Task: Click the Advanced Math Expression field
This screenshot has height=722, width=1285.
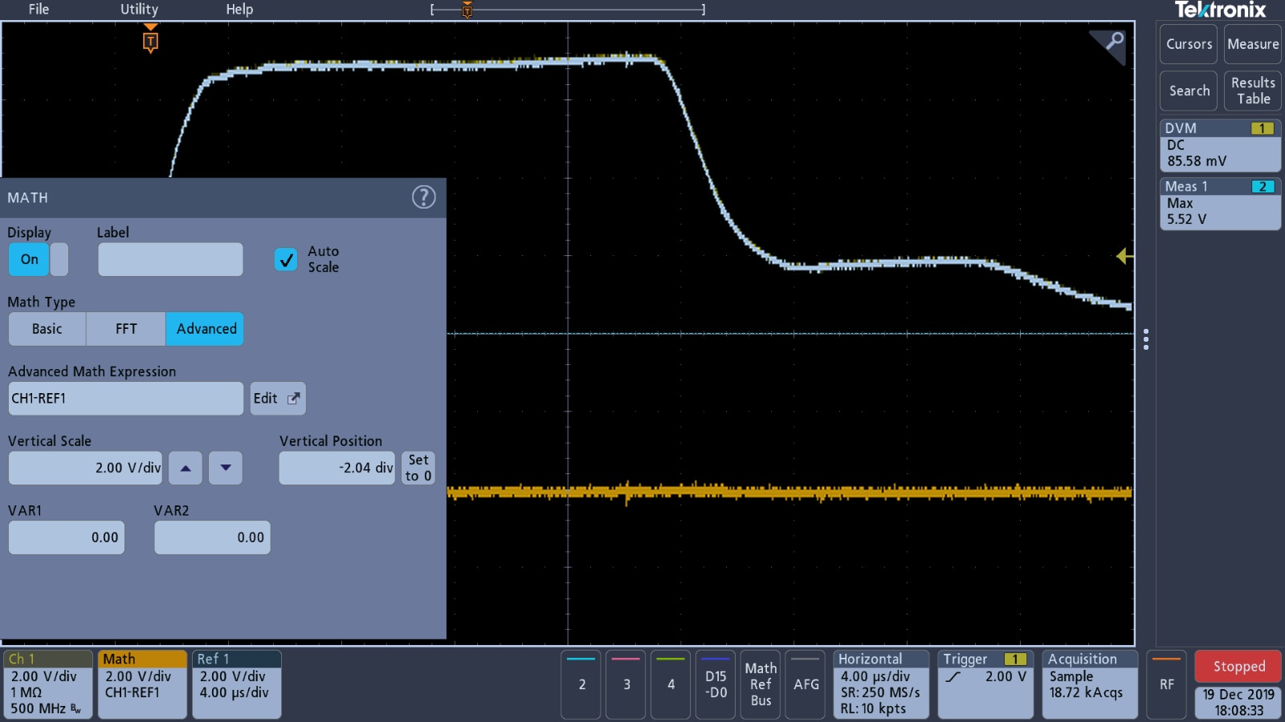Action: [125, 399]
